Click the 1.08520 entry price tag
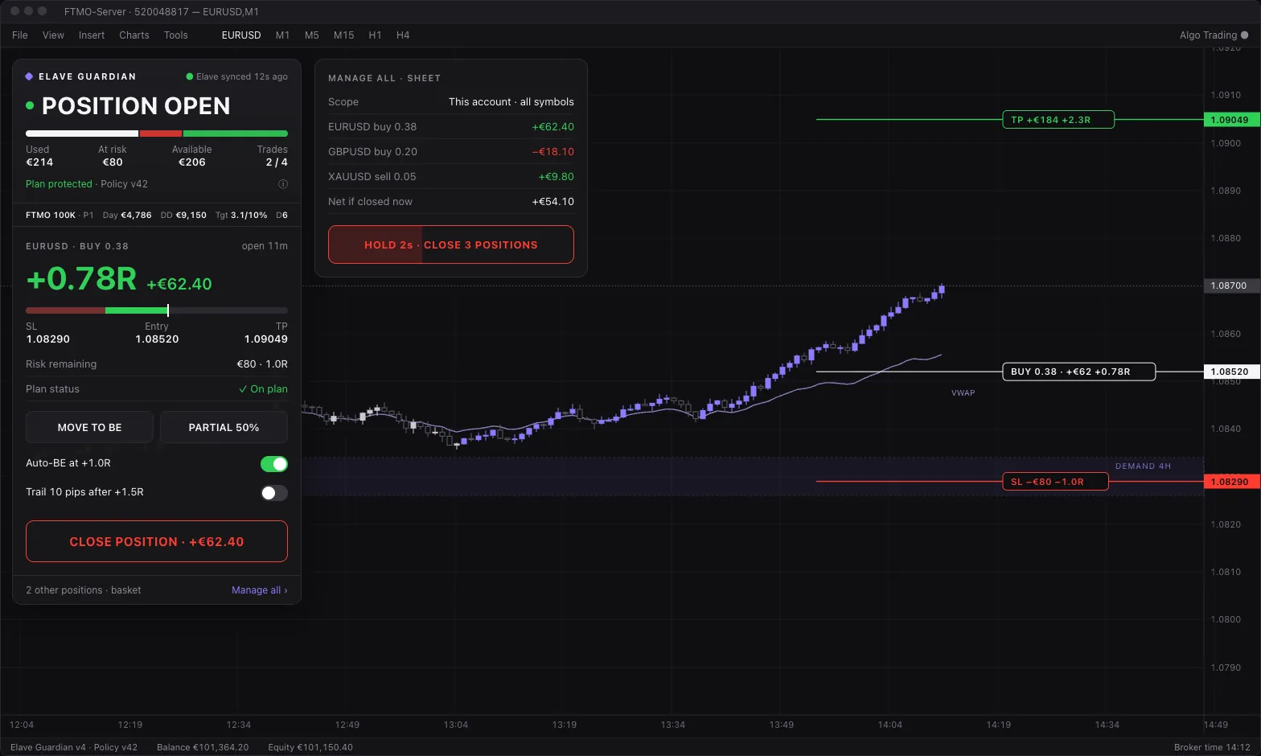Viewport: 1261px width, 756px height. (1231, 372)
